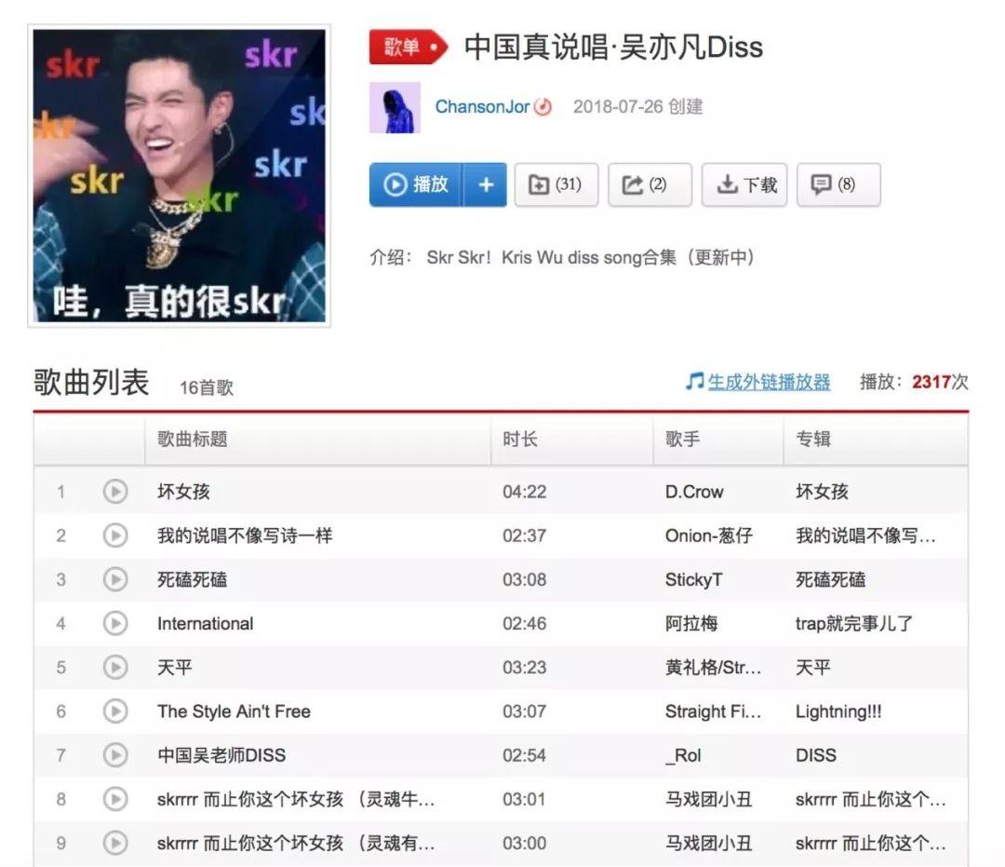The height and width of the screenshot is (867, 1005).
Task: Add playlist to queue with plus button
Action: [485, 184]
